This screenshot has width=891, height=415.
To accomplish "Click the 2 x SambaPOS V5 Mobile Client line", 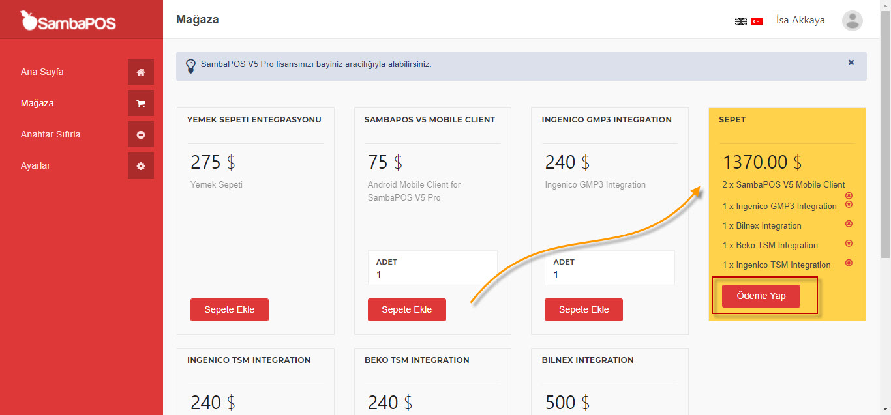I will [x=784, y=184].
